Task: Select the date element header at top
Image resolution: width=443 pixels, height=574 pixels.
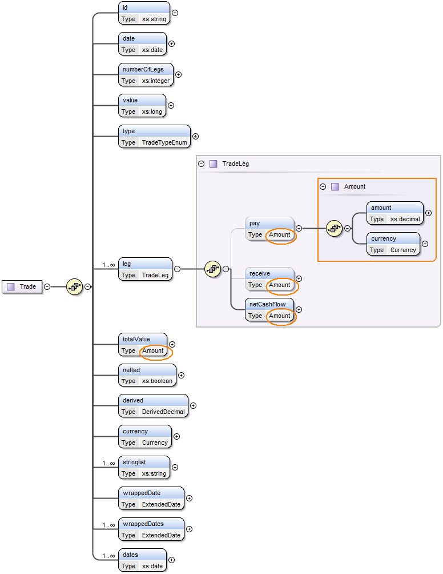Action: click(x=142, y=38)
